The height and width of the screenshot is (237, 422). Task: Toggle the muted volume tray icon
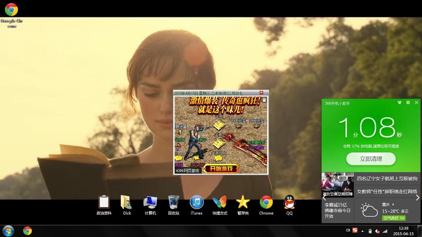[377, 231]
